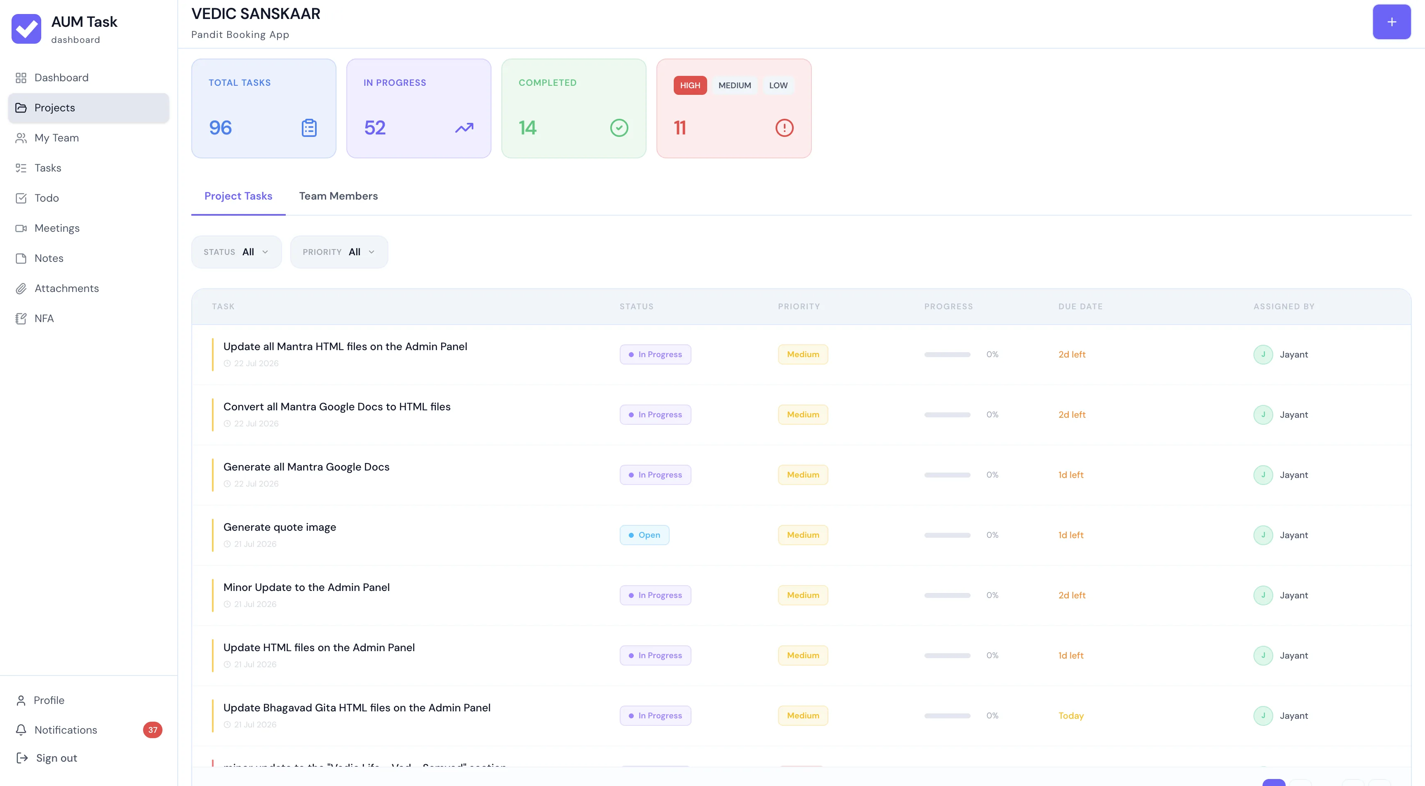Open Meetings video section
The height and width of the screenshot is (786, 1425).
click(89, 228)
